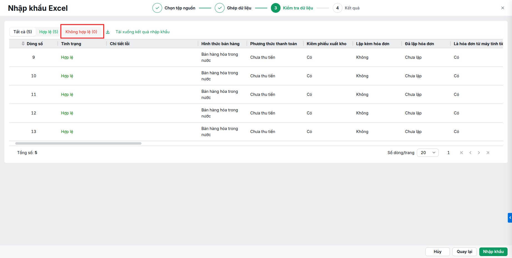Click row number 9 cell
This screenshot has height=258, width=512.
34,57
